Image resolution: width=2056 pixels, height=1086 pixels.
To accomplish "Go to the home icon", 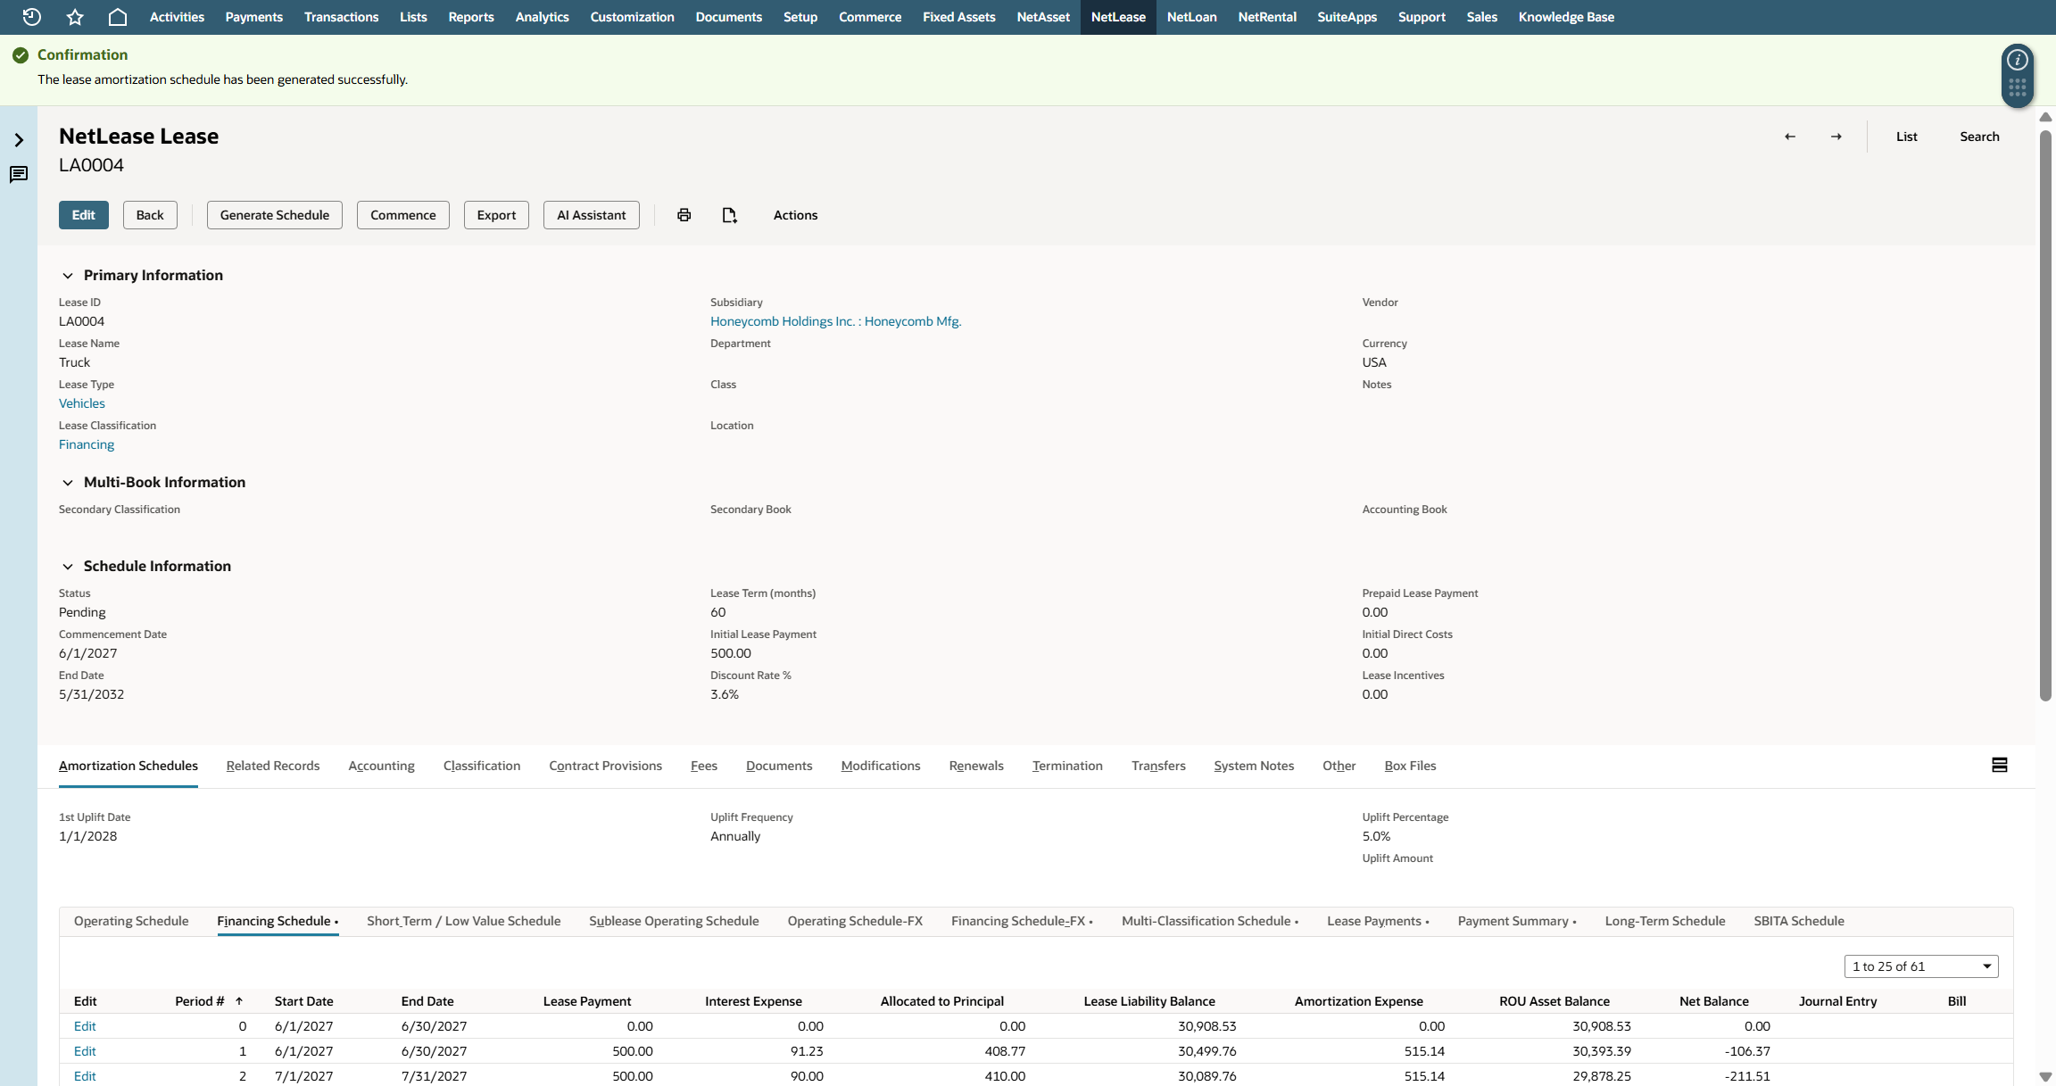I will (118, 17).
